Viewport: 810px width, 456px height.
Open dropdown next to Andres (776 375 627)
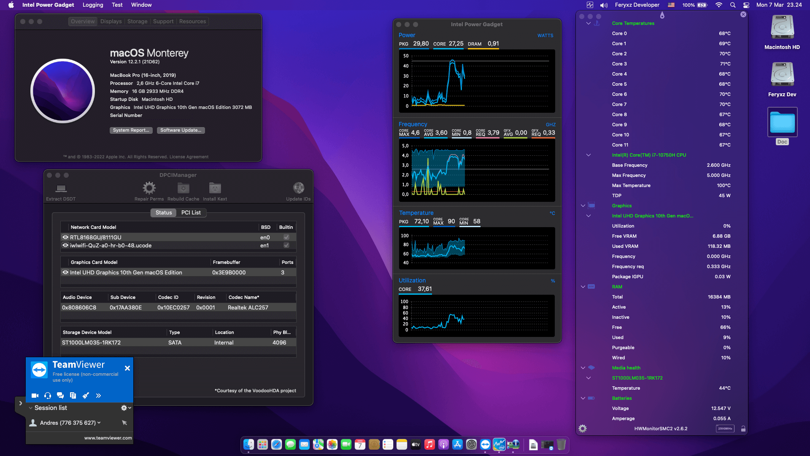pyautogui.click(x=99, y=423)
